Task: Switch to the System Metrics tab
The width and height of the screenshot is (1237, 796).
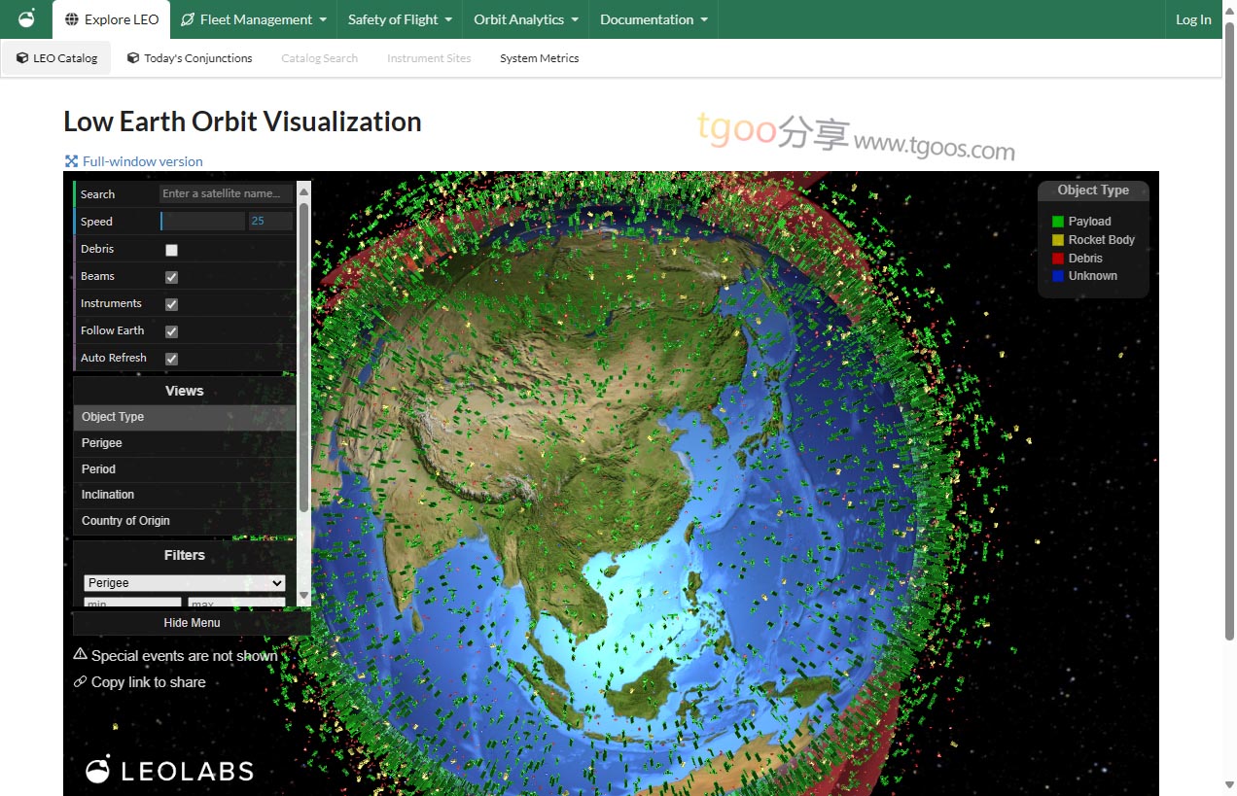Action: pyautogui.click(x=539, y=58)
